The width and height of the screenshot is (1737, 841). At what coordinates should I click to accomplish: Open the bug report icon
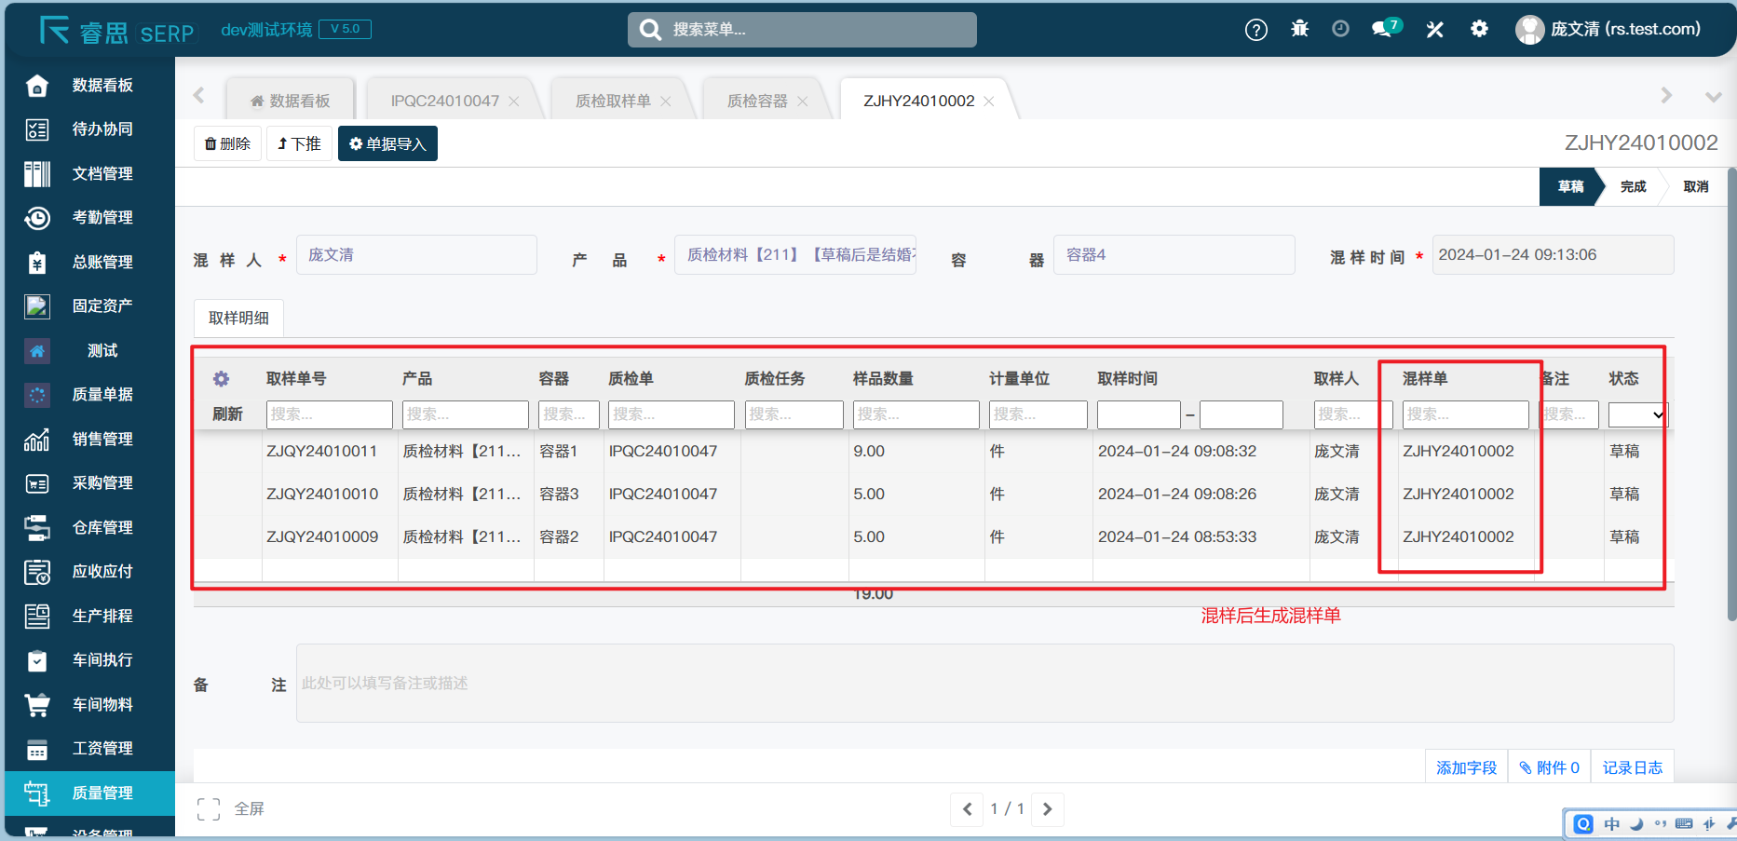1299,30
